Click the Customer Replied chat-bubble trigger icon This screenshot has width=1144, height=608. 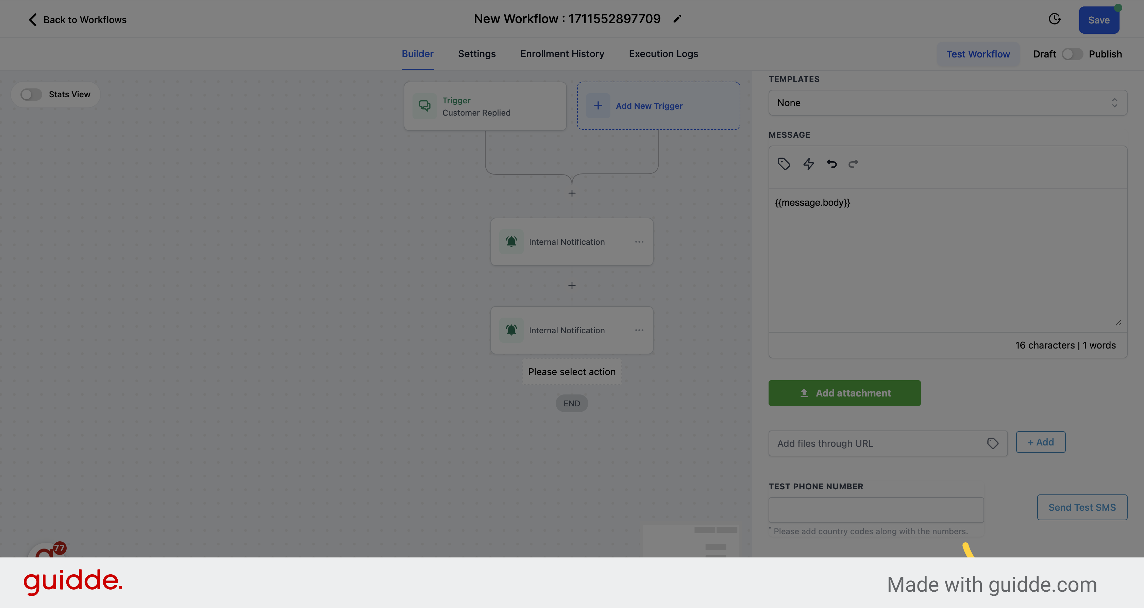tap(424, 106)
